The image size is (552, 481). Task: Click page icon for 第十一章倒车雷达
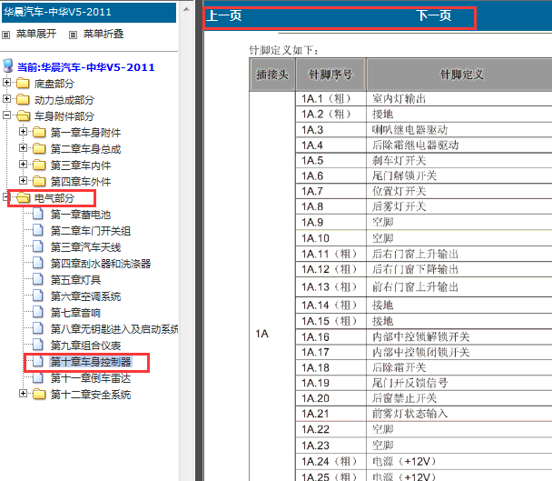coord(38,377)
